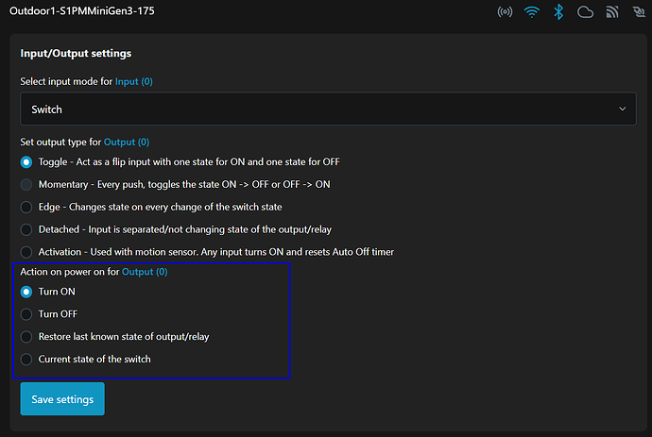652x437 pixels.
Task: Select Turn ON power-on action
Action: pos(26,292)
